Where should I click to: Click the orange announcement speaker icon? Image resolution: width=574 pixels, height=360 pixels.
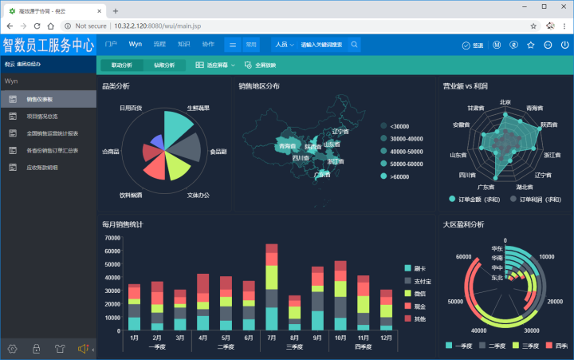pyautogui.click(x=83, y=349)
